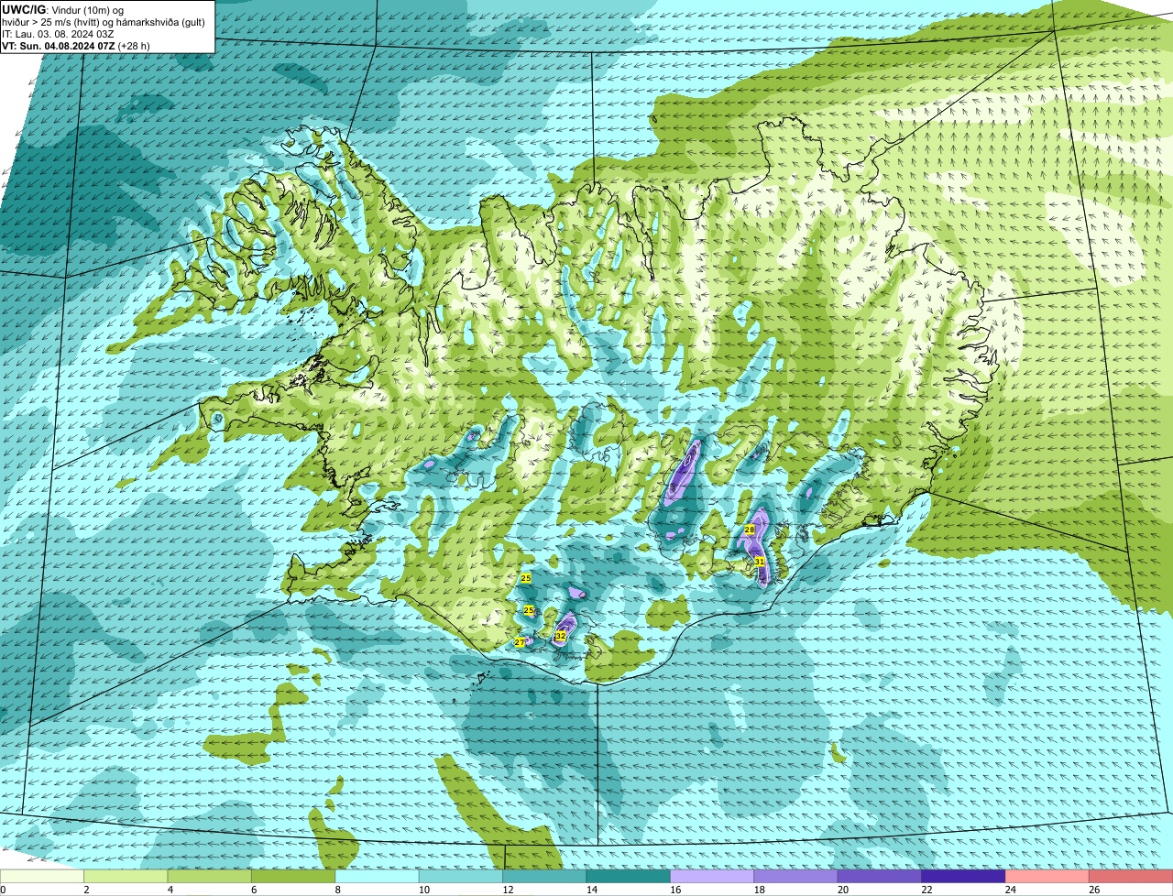Pick the 8–10 m/s light cyan scale swatch

pyautogui.click(x=378, y=876)
